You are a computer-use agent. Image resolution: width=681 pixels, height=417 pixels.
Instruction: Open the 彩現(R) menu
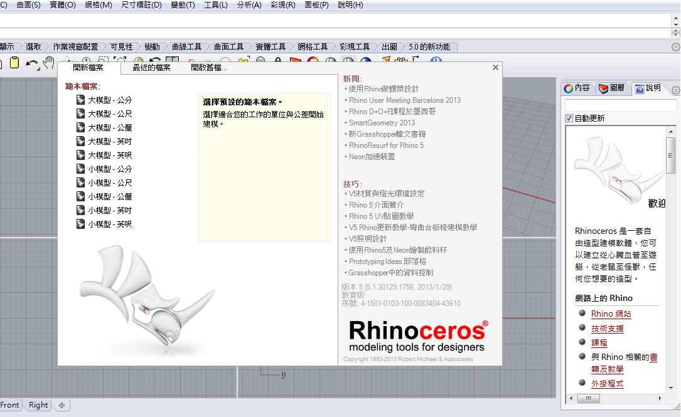tap(282, 5)
